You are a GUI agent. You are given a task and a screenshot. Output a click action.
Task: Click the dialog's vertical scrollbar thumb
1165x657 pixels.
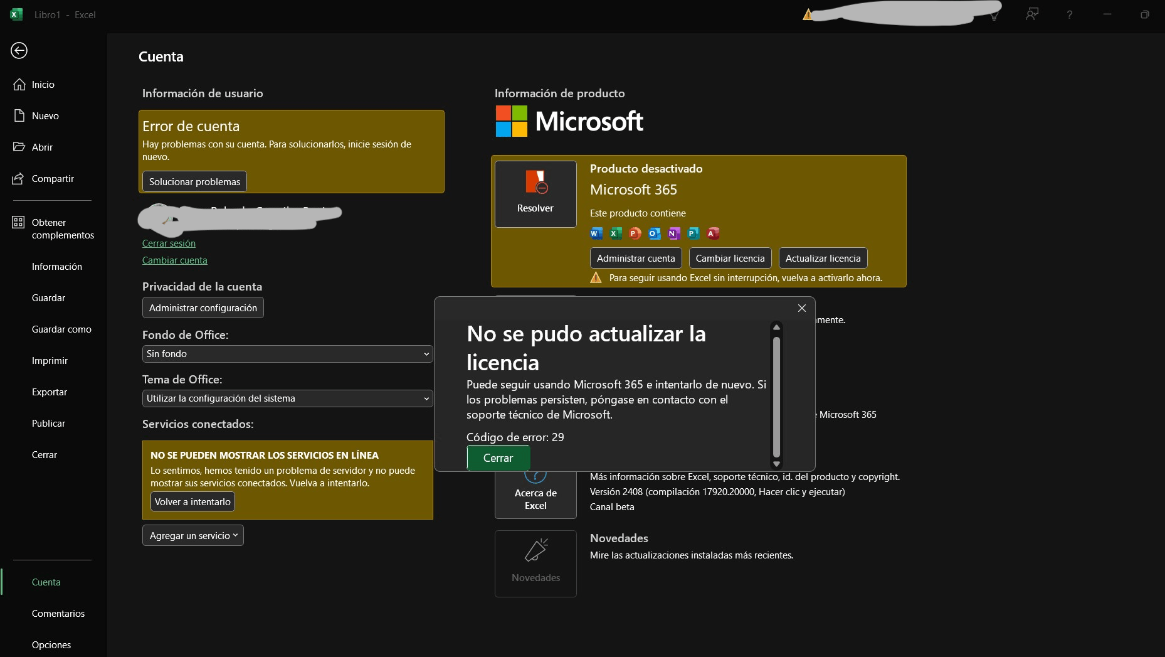(776, 397)
